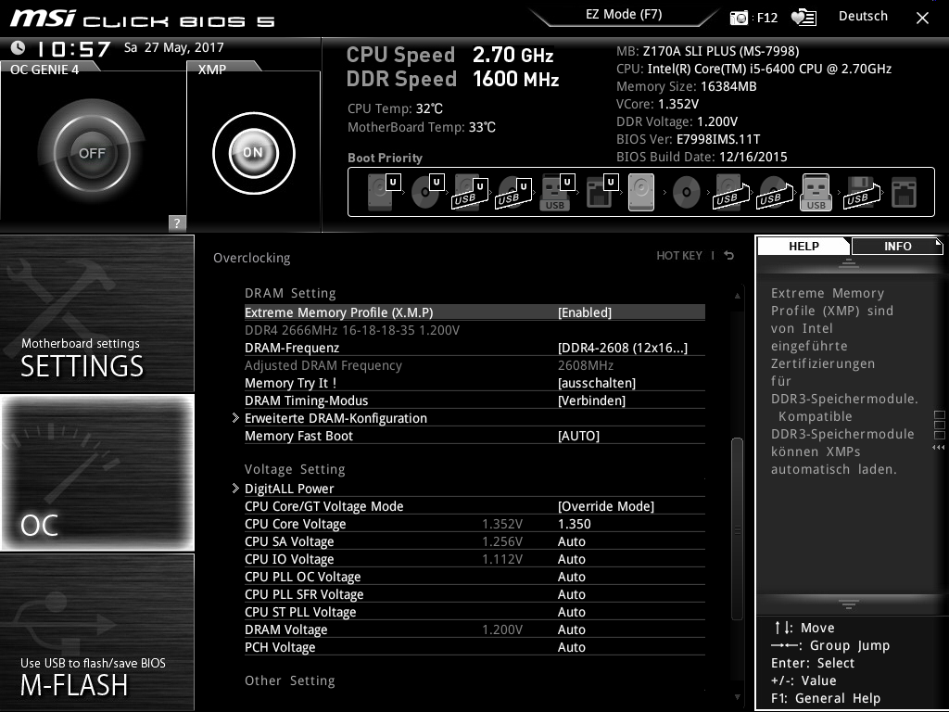Viewport: 949px width, 712px height.
Task: Open DRAM Timing-Modus [Verbinden] option
Action: 591,400
